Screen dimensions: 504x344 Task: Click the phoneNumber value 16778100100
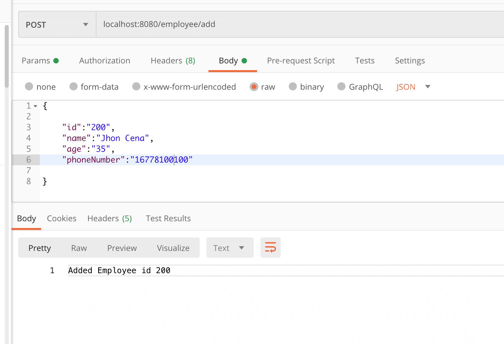161,160
